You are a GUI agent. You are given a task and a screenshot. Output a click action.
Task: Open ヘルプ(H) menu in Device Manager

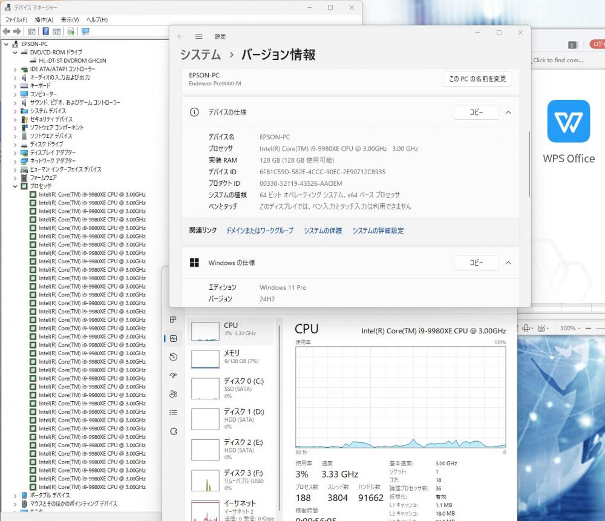(x=97, y=20)
